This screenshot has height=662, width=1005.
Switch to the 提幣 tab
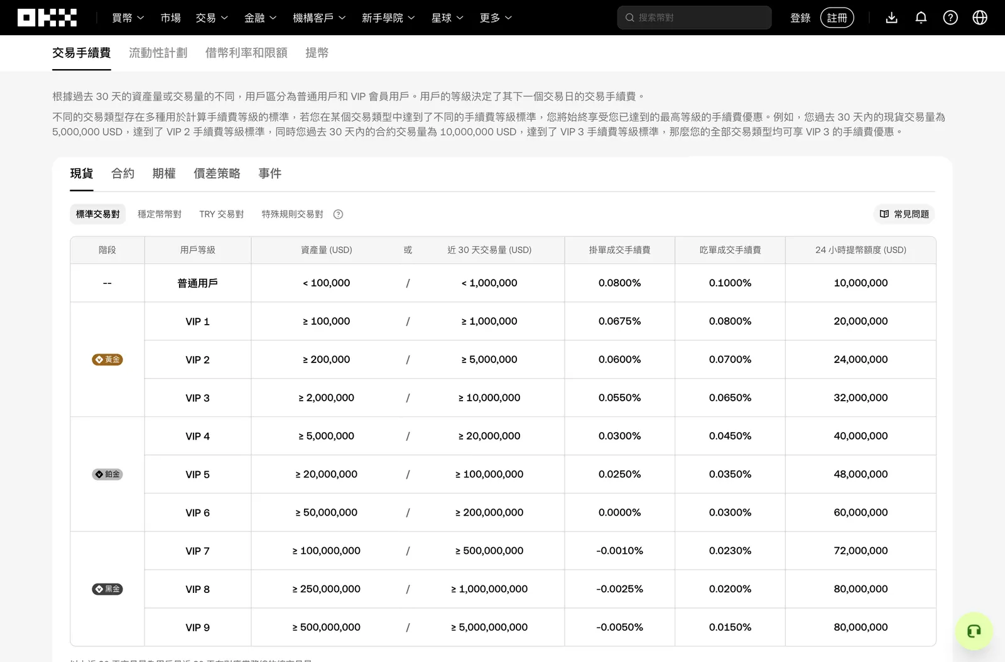click(x=317, y=53)
